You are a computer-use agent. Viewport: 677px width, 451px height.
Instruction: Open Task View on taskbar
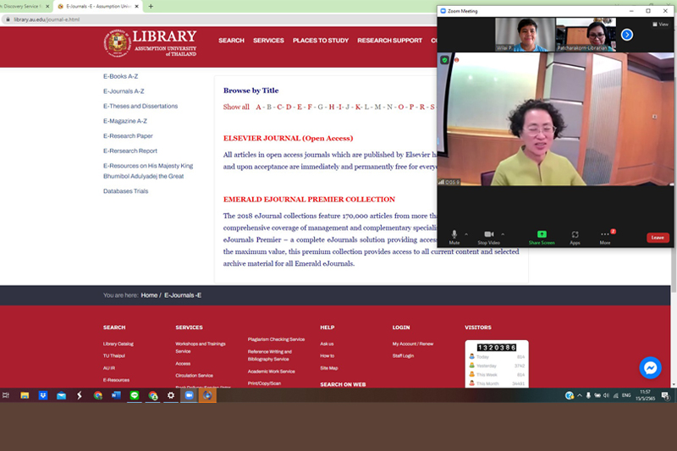(x=6, y=395)
